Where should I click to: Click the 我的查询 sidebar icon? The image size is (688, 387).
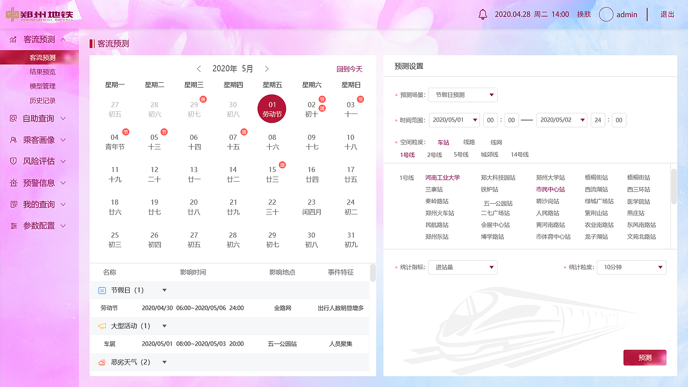pyautogui.click(x=13, y=204)
